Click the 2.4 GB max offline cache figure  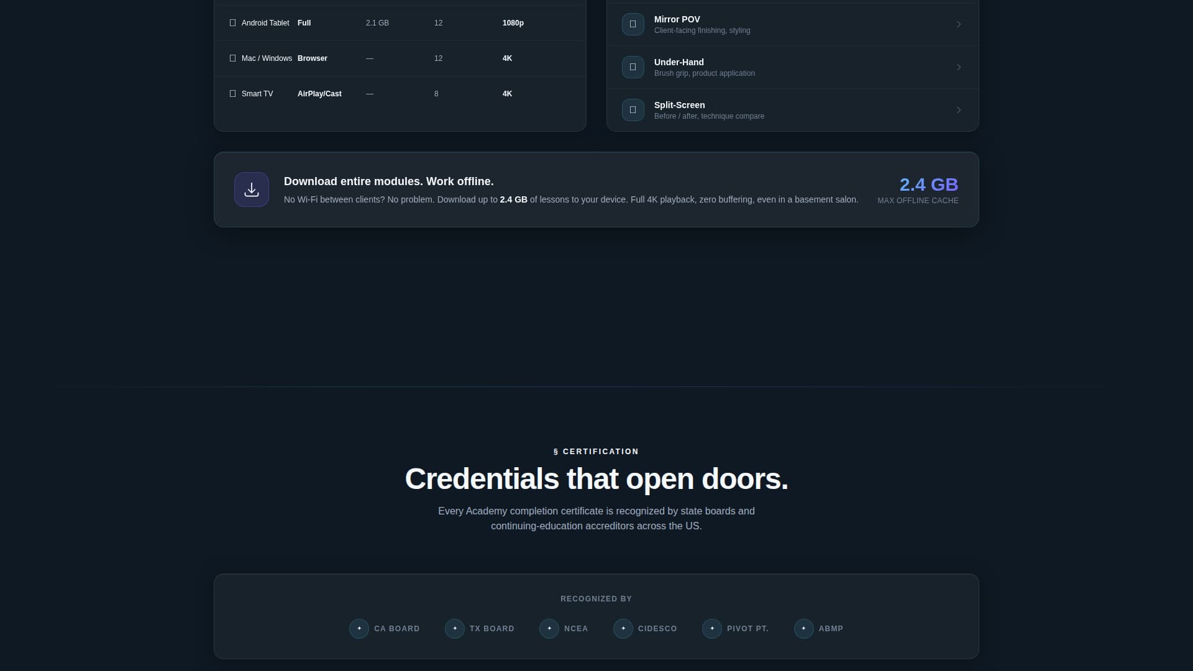(x=929, y=185)
